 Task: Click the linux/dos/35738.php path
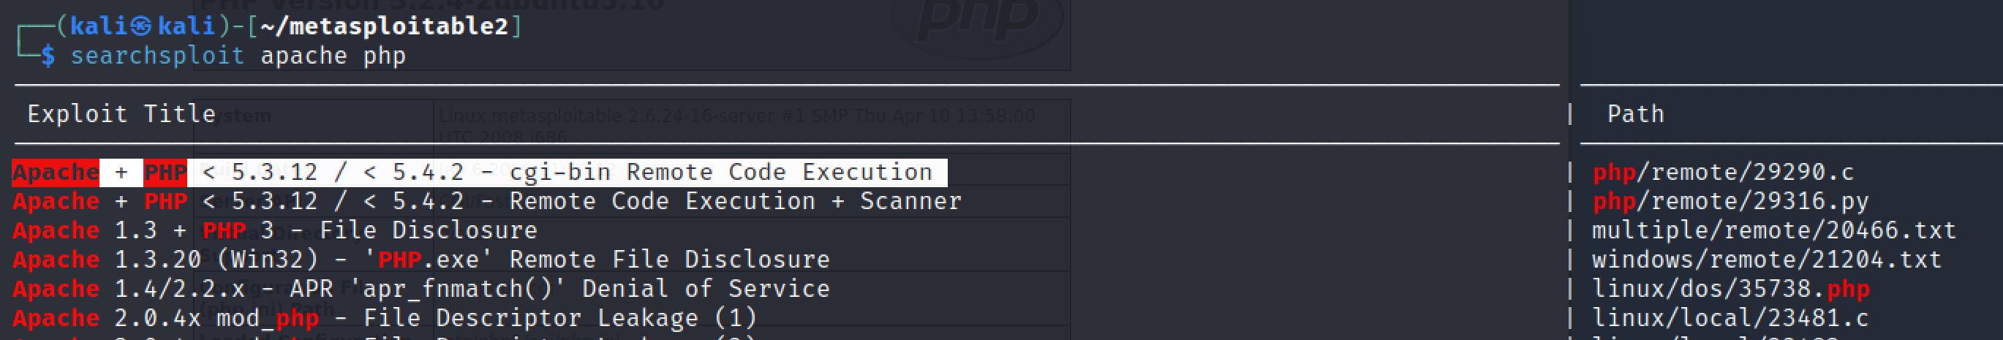[x=1730, y=290]
